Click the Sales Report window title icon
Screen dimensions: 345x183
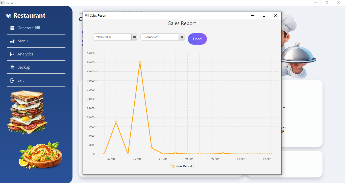pos(87,15)
